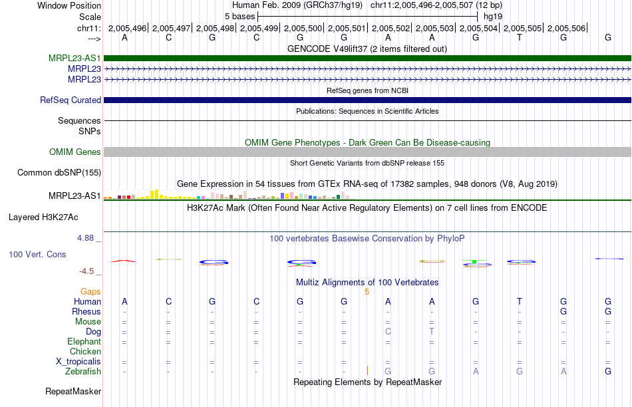Click base T in the ruler sequence row
The image size is (632, 407).
[x=520, y=37]
